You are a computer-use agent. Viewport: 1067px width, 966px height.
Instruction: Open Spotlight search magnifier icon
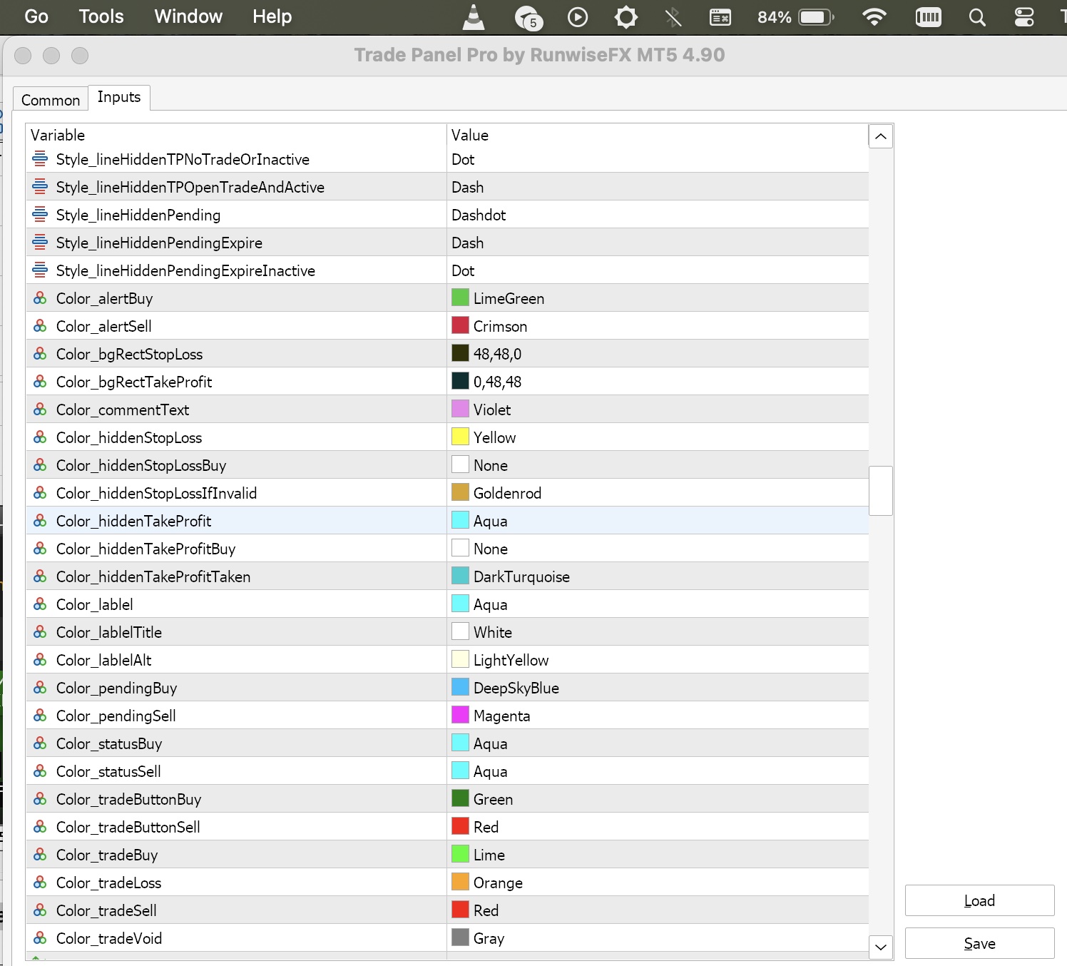(977, 17)
